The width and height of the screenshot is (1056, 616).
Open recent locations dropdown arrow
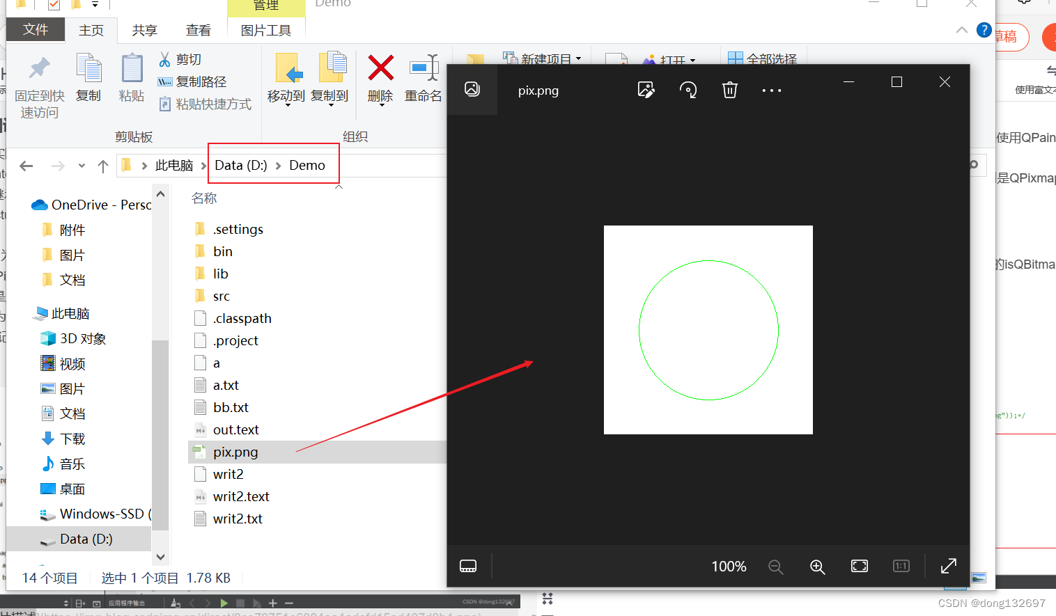(x=81, y=166)
